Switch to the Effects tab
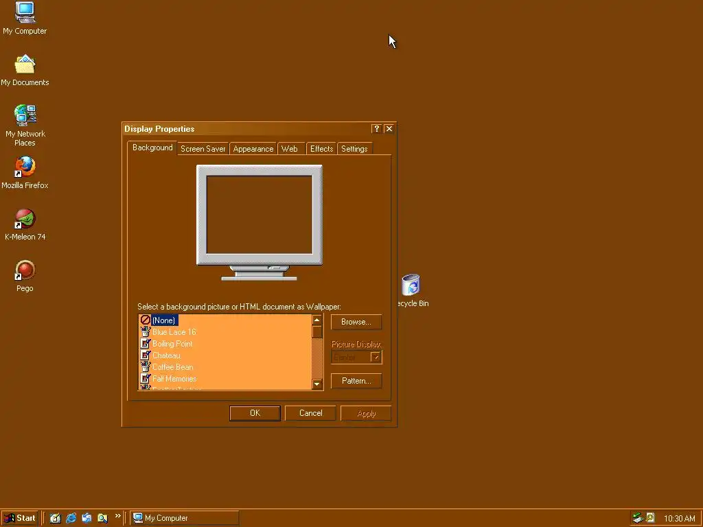 click(321, 149)
